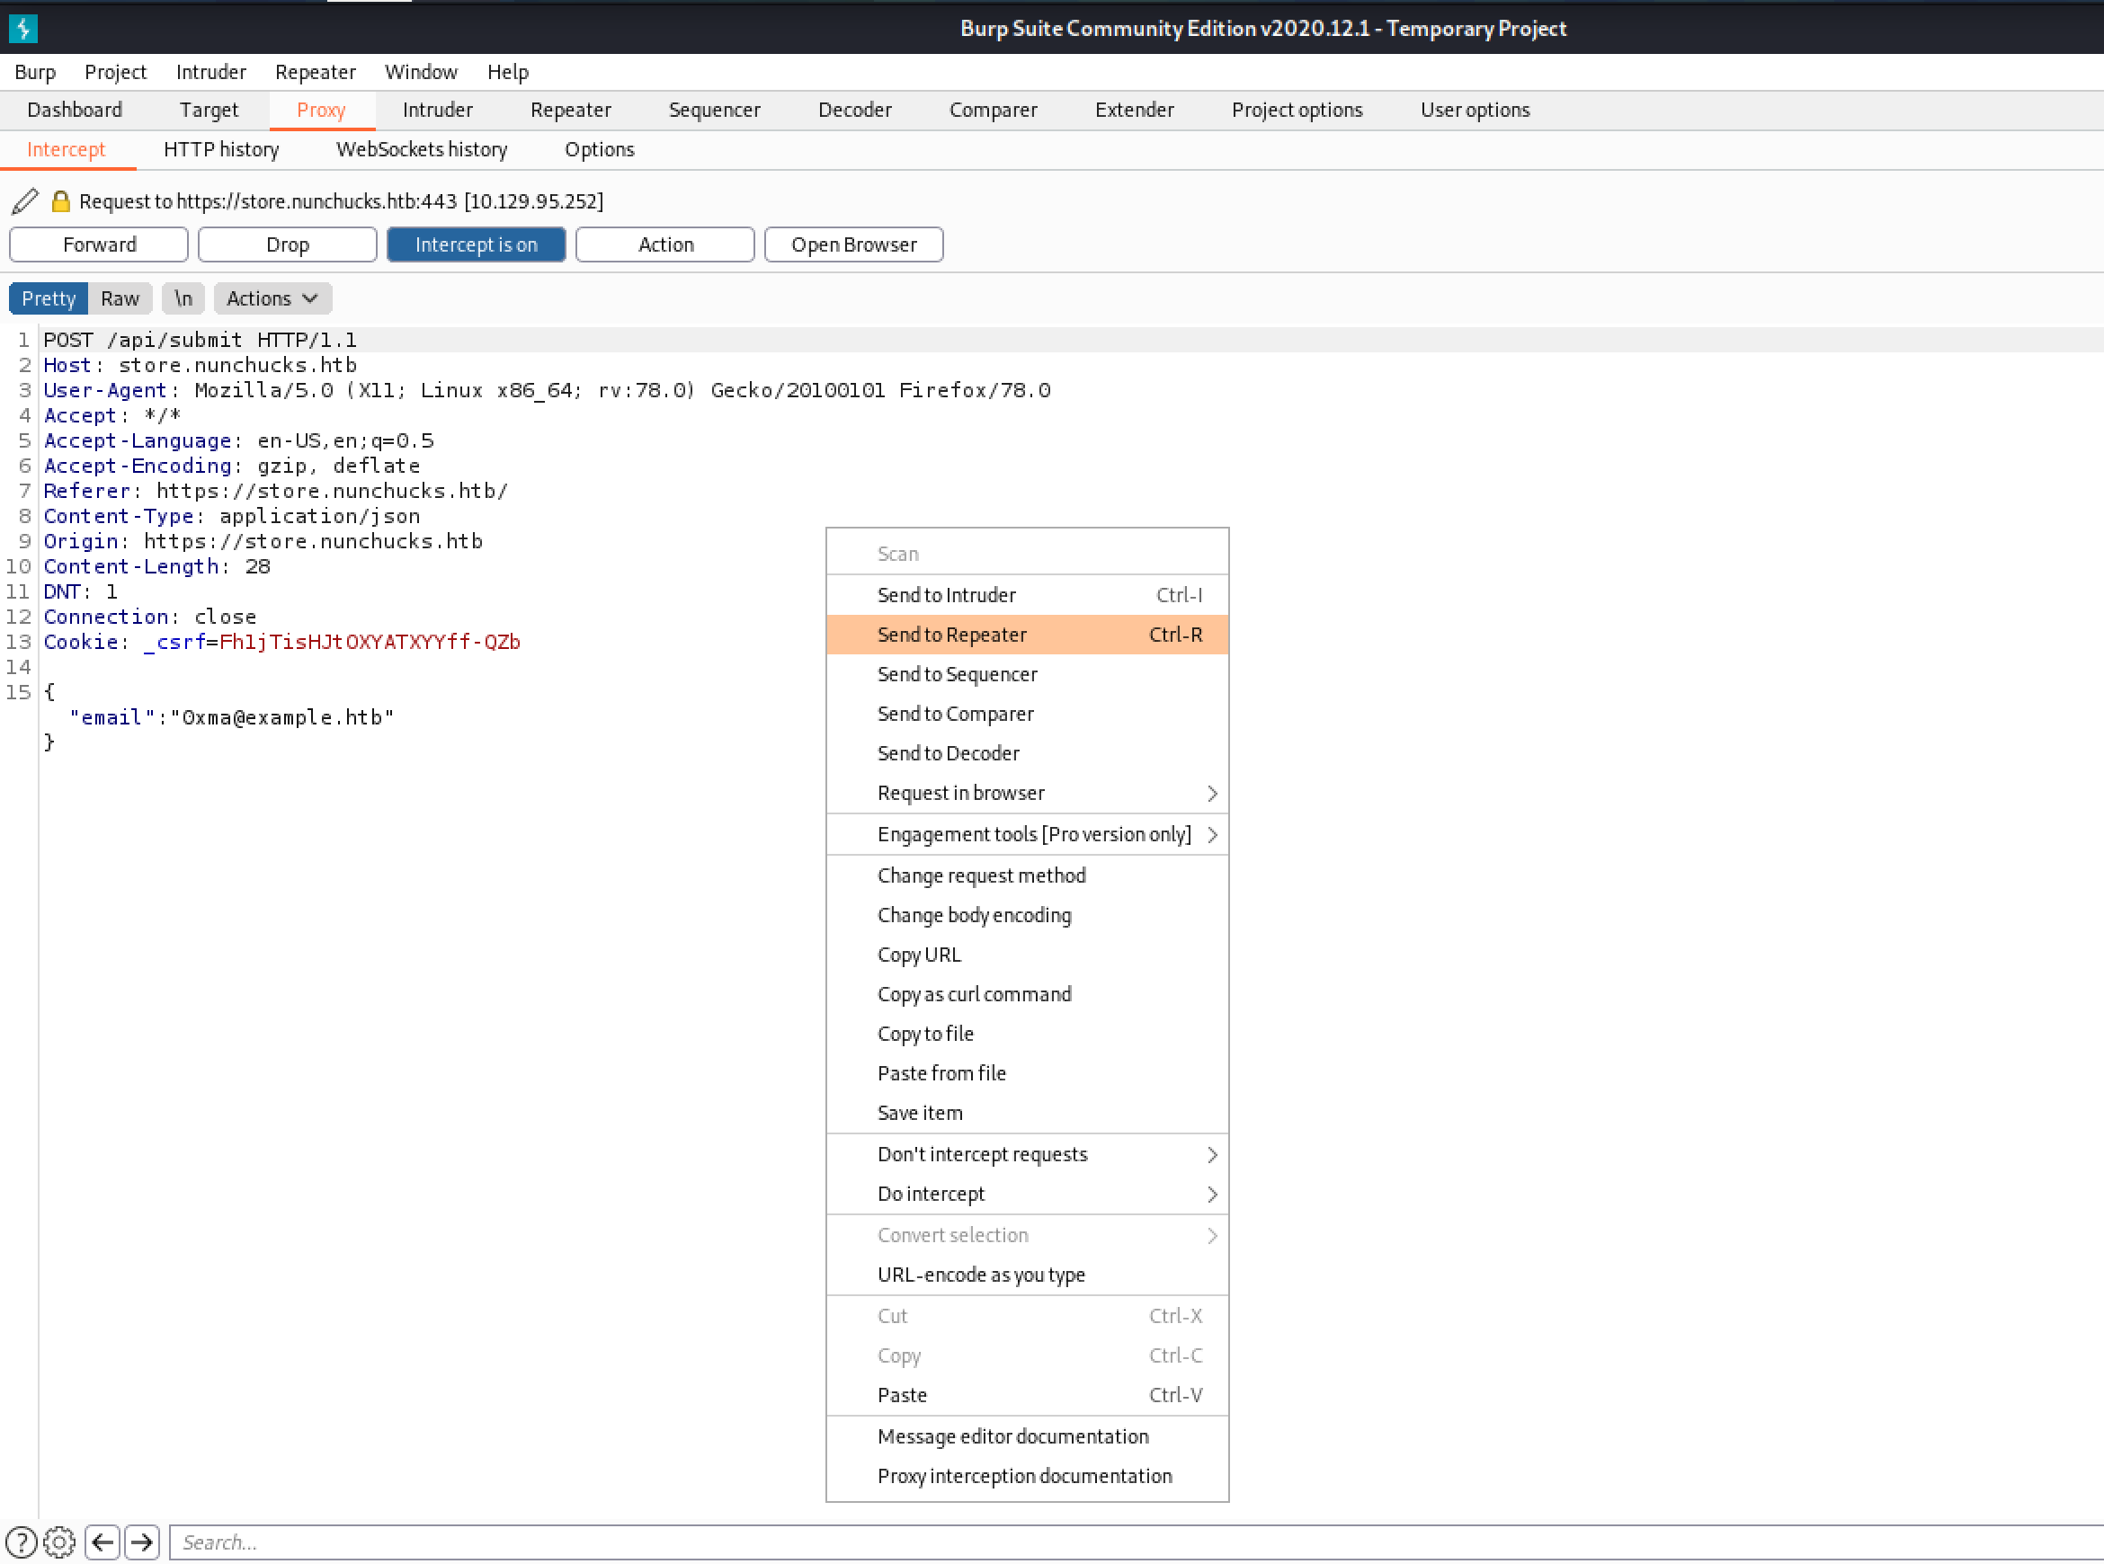Expand Convert selection submenu
The width and height of the screenshot is (2104, 1564).
click(x=1028, y=1236)
